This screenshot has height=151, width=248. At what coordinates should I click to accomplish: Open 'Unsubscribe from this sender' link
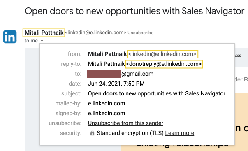[x=125, y=123]
